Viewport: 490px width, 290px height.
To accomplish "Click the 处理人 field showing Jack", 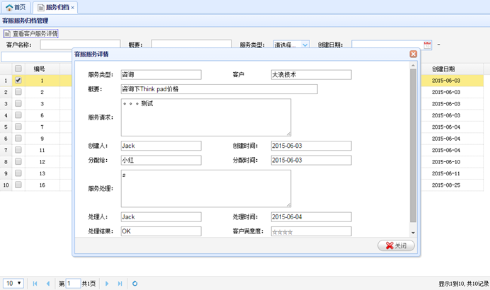I will (161, 217).
